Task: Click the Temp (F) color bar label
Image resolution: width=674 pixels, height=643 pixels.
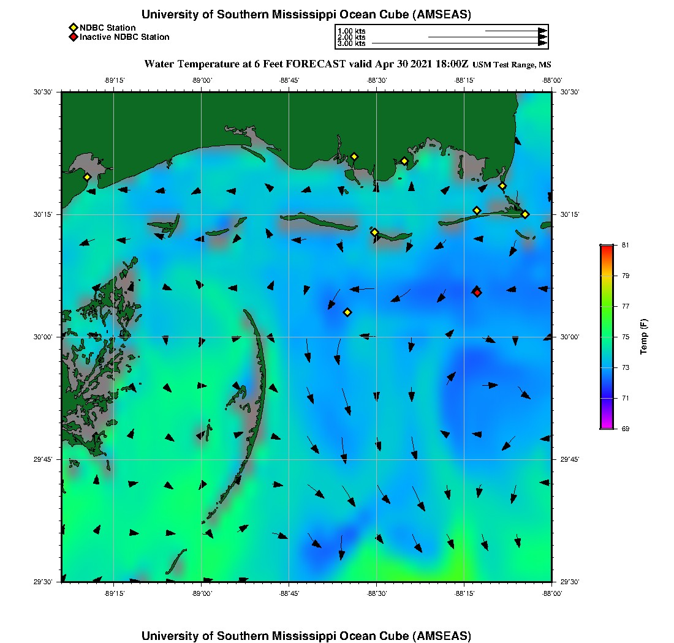Action: (x=643, y=337)
